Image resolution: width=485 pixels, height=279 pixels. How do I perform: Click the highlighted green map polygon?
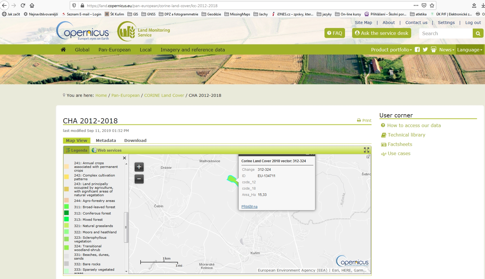tap(233, 180)
